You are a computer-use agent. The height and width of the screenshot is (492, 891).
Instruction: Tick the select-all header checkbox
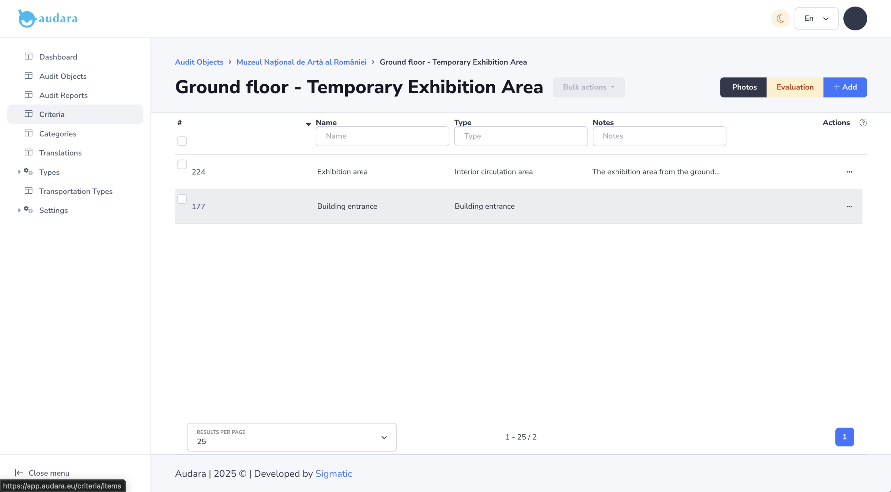182,141
